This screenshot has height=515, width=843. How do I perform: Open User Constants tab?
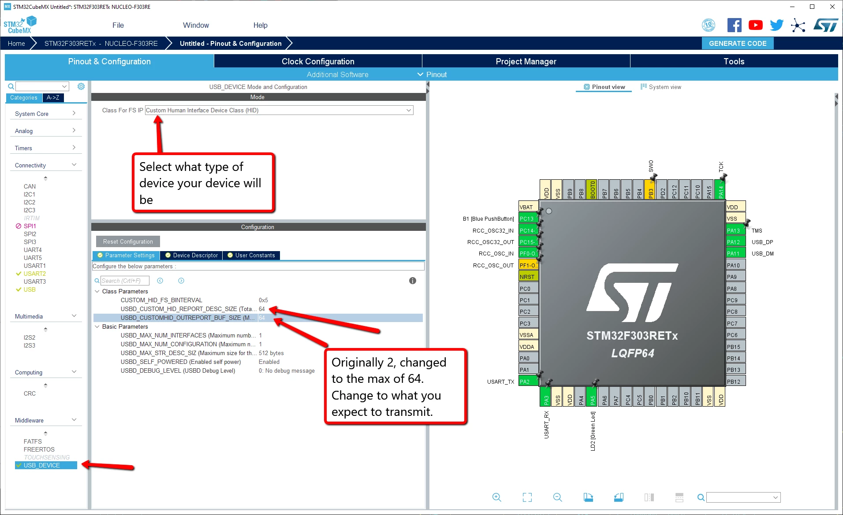point(251,255)
